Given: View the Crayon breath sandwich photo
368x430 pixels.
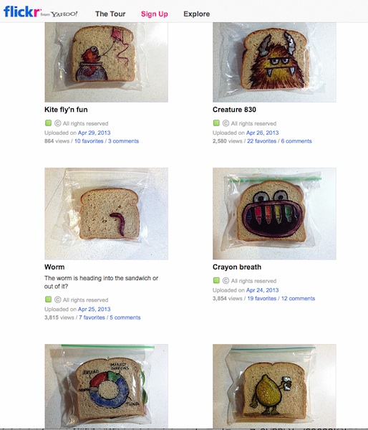Looking at the screenshot, I should tap(274, 214).
